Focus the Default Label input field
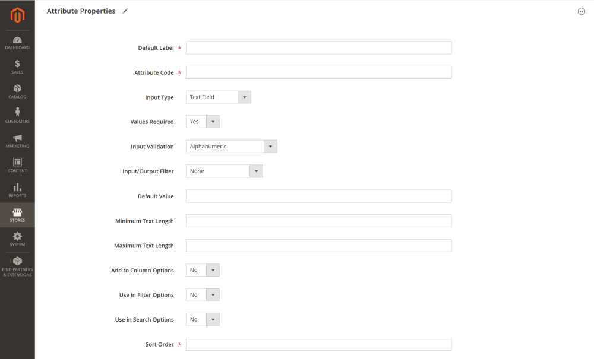Screen dimensions: 594x359 click(318, 47)
